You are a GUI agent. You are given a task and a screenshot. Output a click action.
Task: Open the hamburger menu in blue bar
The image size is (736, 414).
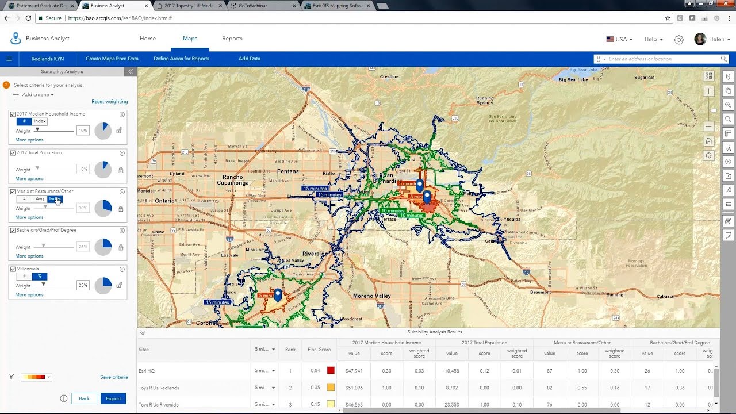tap(9, 59)
